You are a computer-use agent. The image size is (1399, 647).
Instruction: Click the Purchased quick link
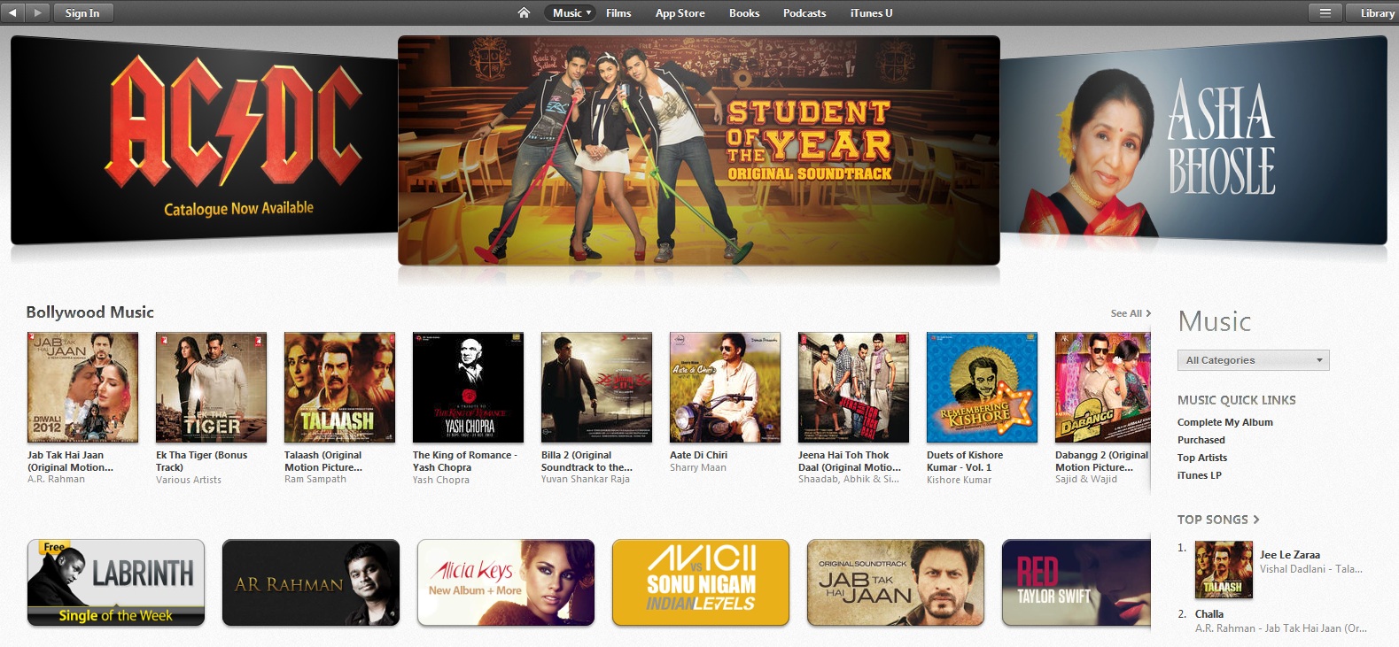tap(1201, 440)
